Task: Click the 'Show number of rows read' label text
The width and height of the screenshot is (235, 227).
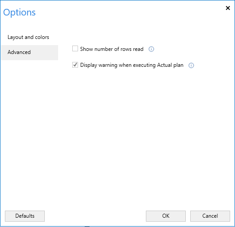Action: point(112,49)
